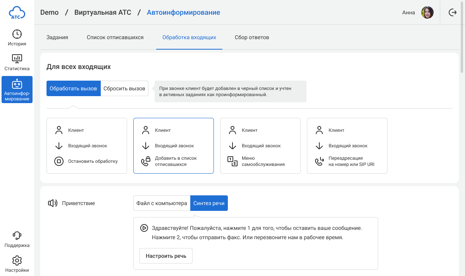Open Виртуальная АТС breadcrumb link
465x276 pixels.
[103, 12]
